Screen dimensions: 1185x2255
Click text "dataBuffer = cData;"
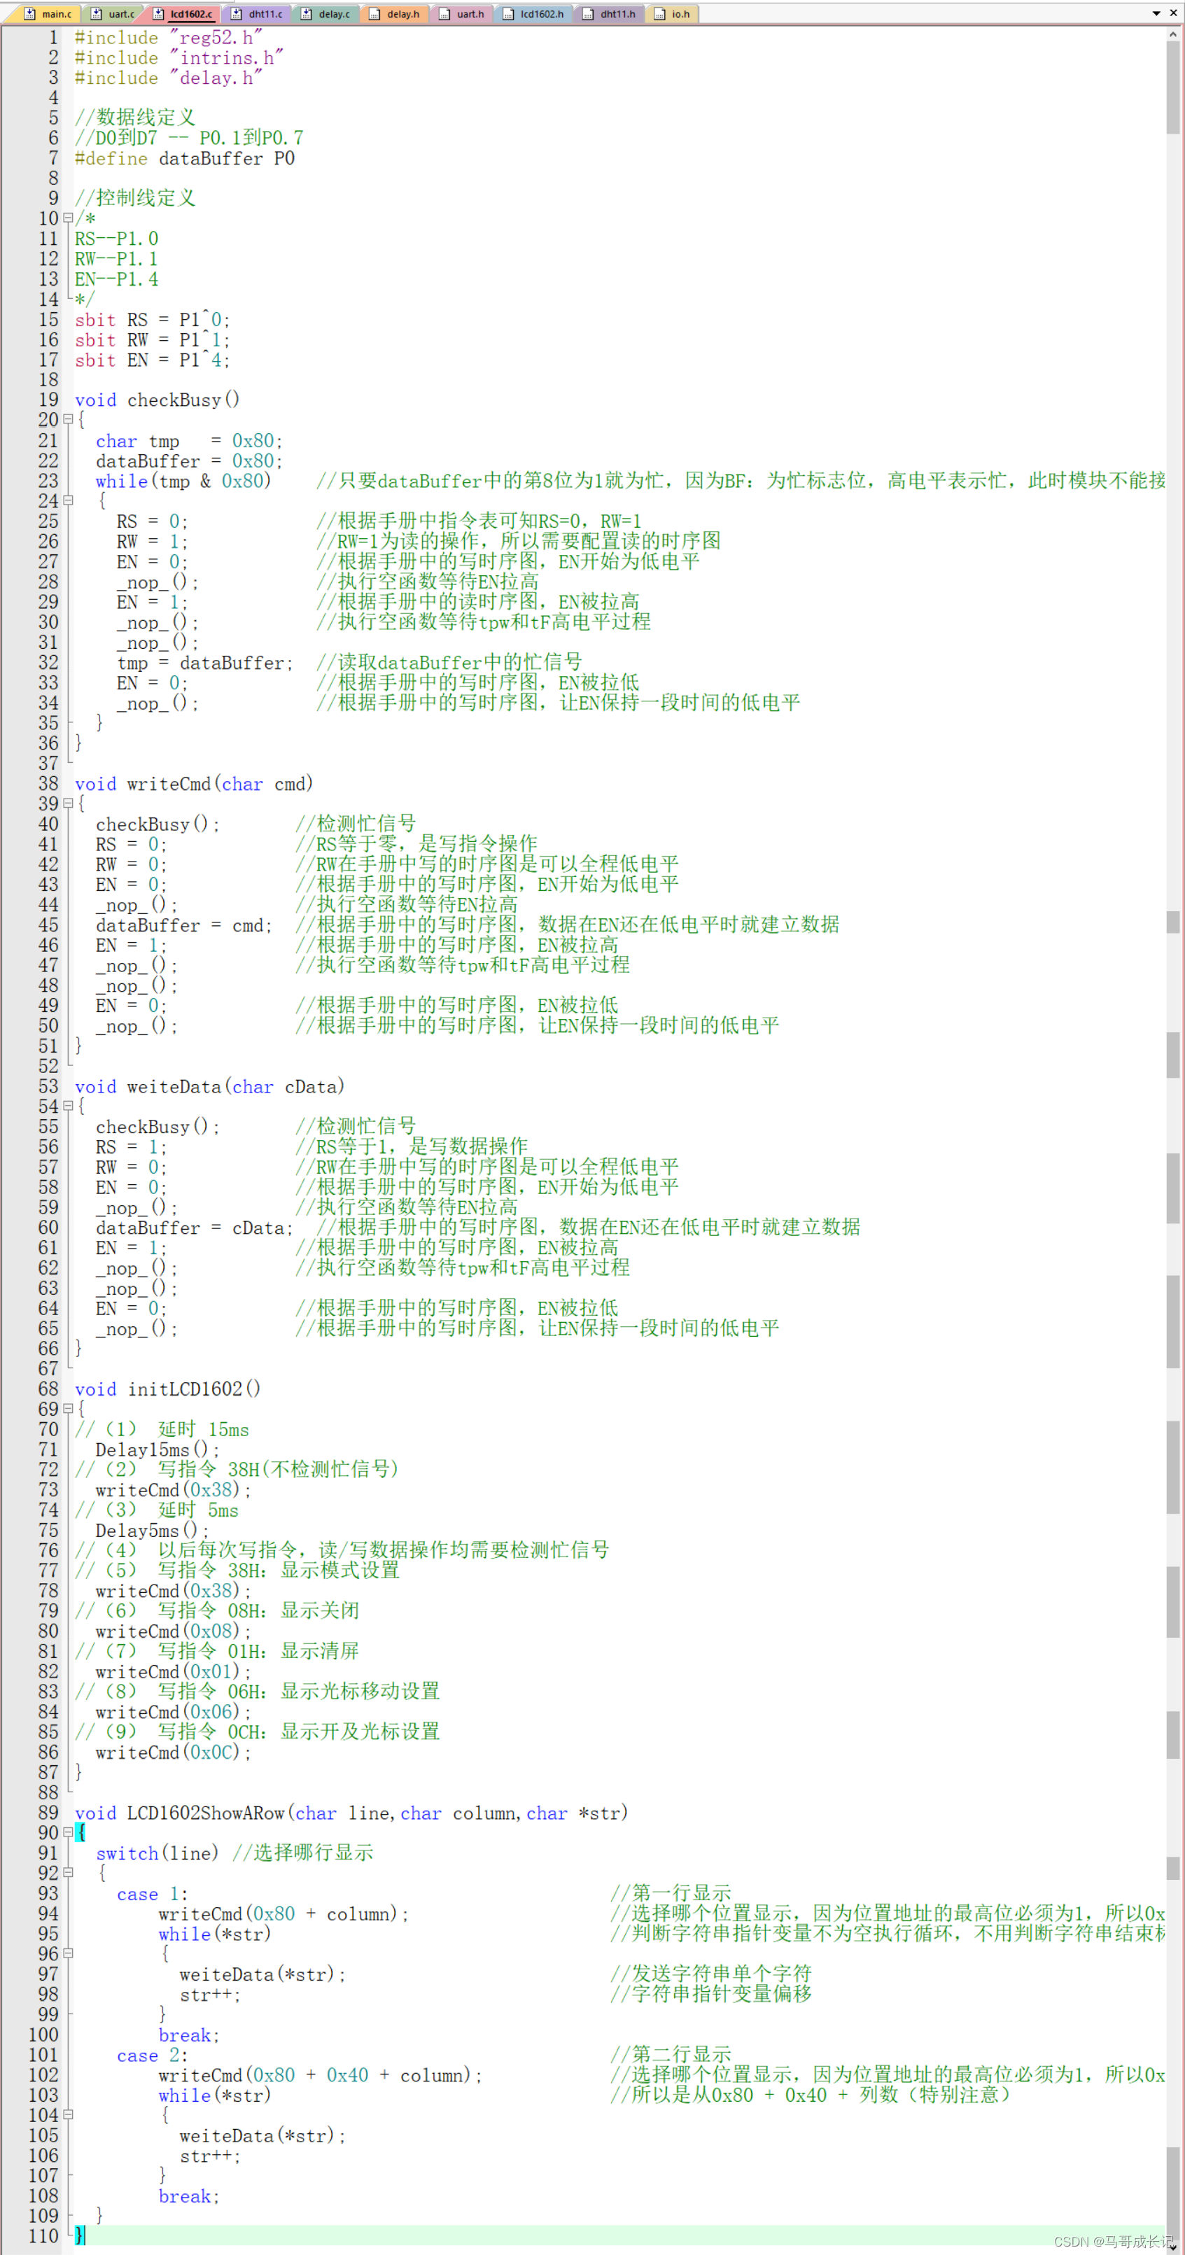coord(195,1228)
